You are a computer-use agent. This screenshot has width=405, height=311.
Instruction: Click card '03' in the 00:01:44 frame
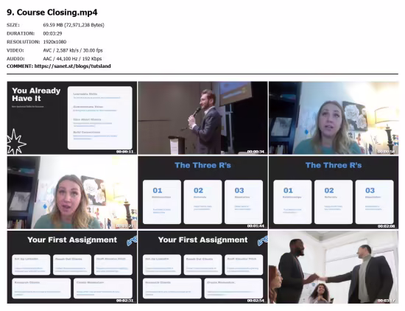(x=244, y=202)
